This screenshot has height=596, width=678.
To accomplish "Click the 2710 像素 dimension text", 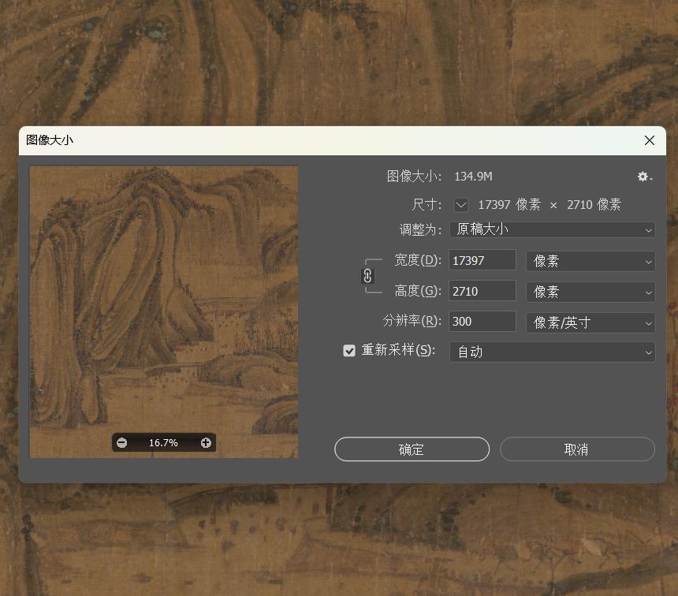I will point(594,204).
